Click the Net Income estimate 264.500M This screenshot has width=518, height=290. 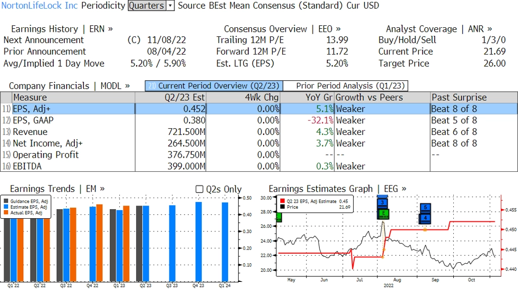pos(186,143)
